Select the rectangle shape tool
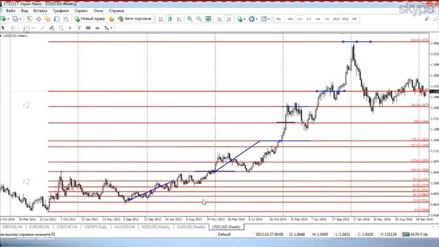 [88, 28]
